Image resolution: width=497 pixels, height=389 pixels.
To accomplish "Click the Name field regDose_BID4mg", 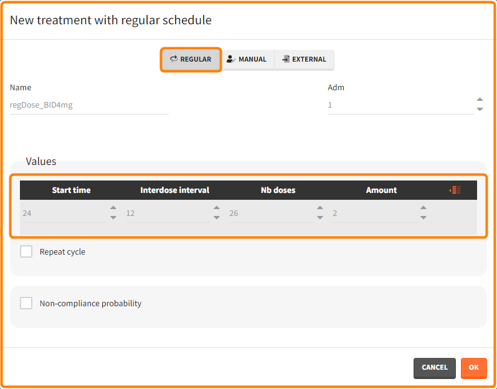I will click(x=89, y=105).
